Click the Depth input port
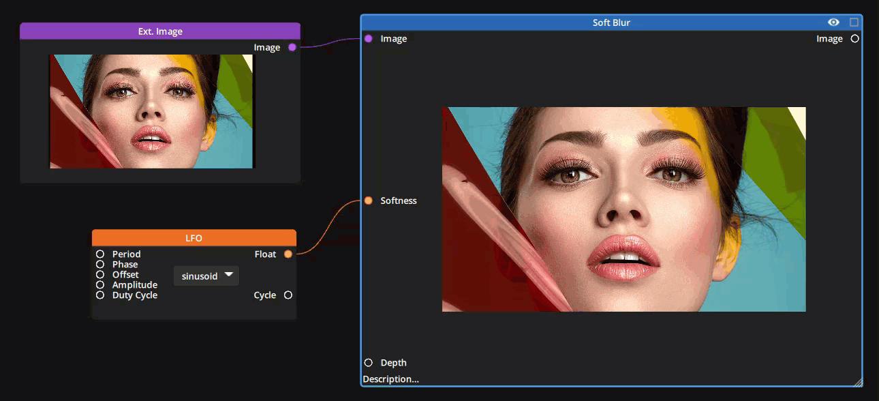The width and height of the screenshot is (879, 401). 369,363
